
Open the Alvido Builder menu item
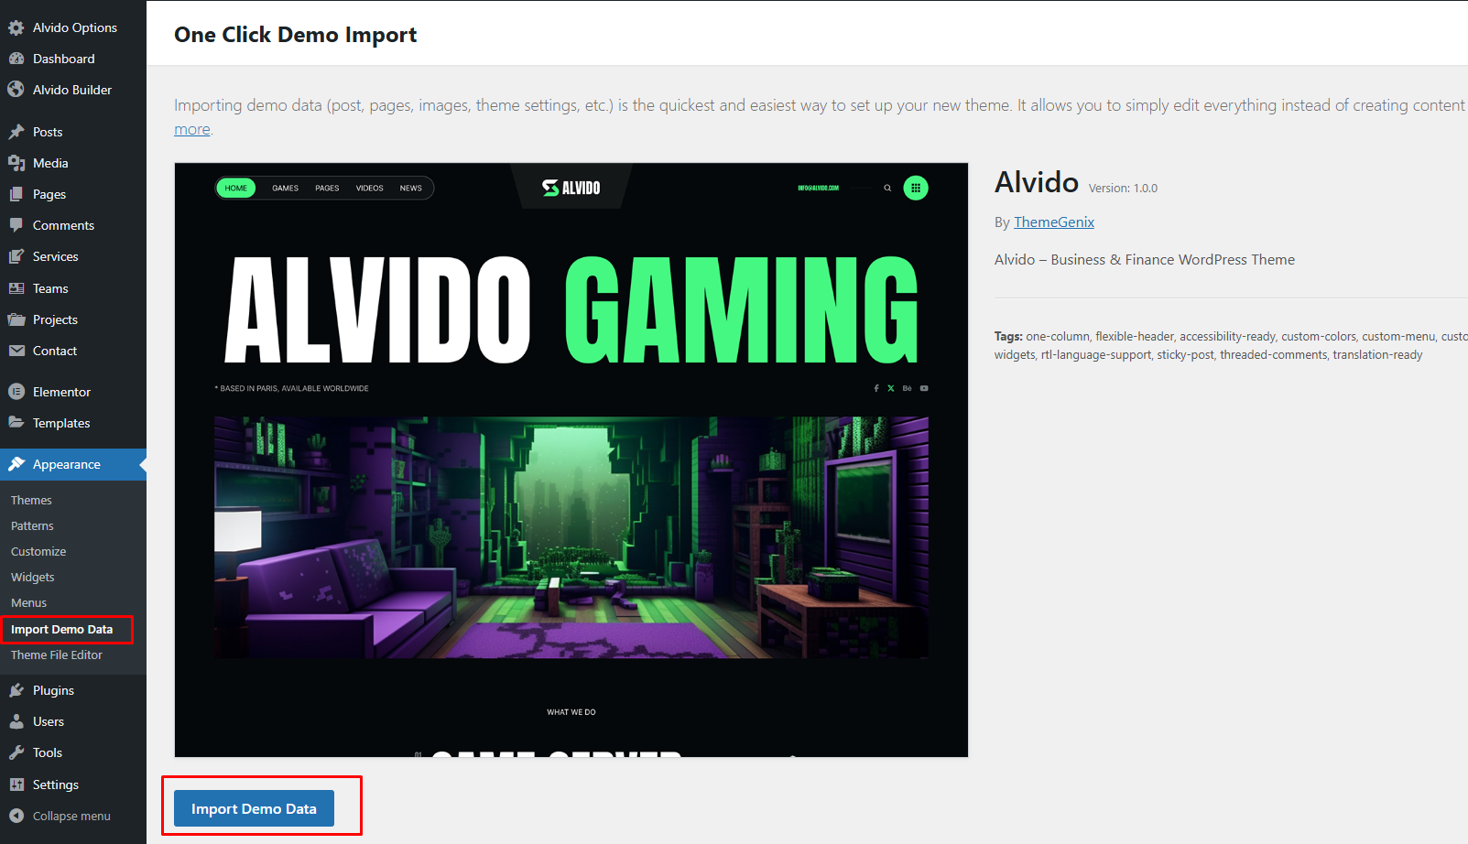click(x=73, y=90)
